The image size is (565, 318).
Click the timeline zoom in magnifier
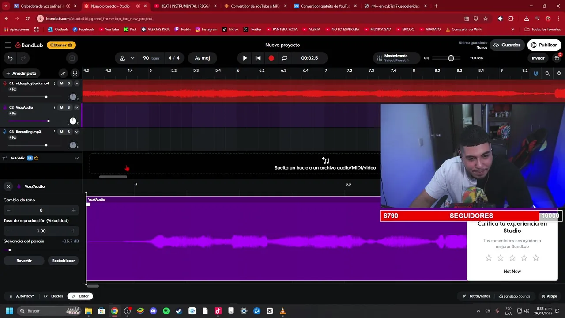(559, 73)
